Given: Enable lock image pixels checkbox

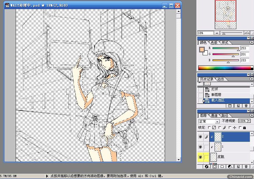Looking at the screenshot, I should point(220,128).
